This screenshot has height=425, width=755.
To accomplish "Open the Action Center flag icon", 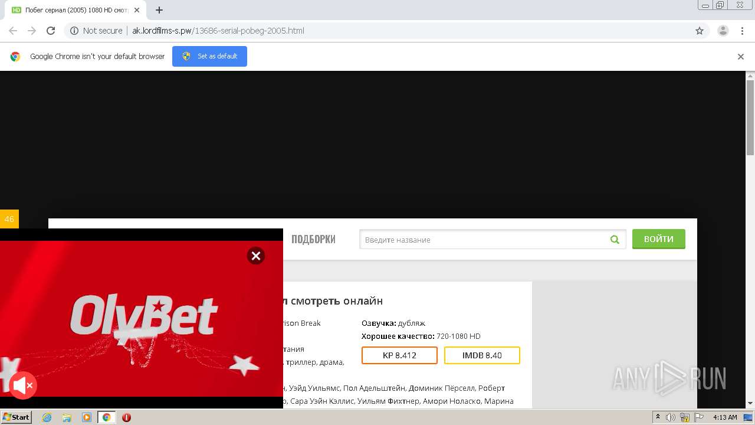I will tap(699, 417).
